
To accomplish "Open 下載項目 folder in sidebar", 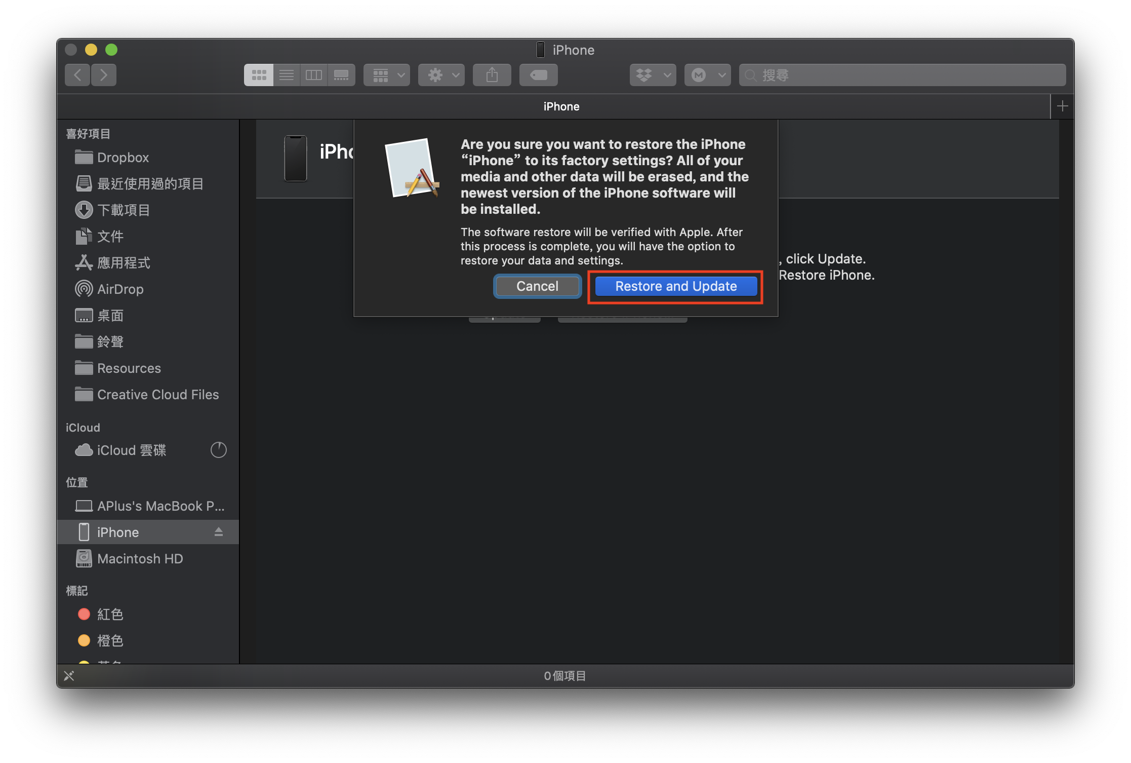I will click(148, 210).
